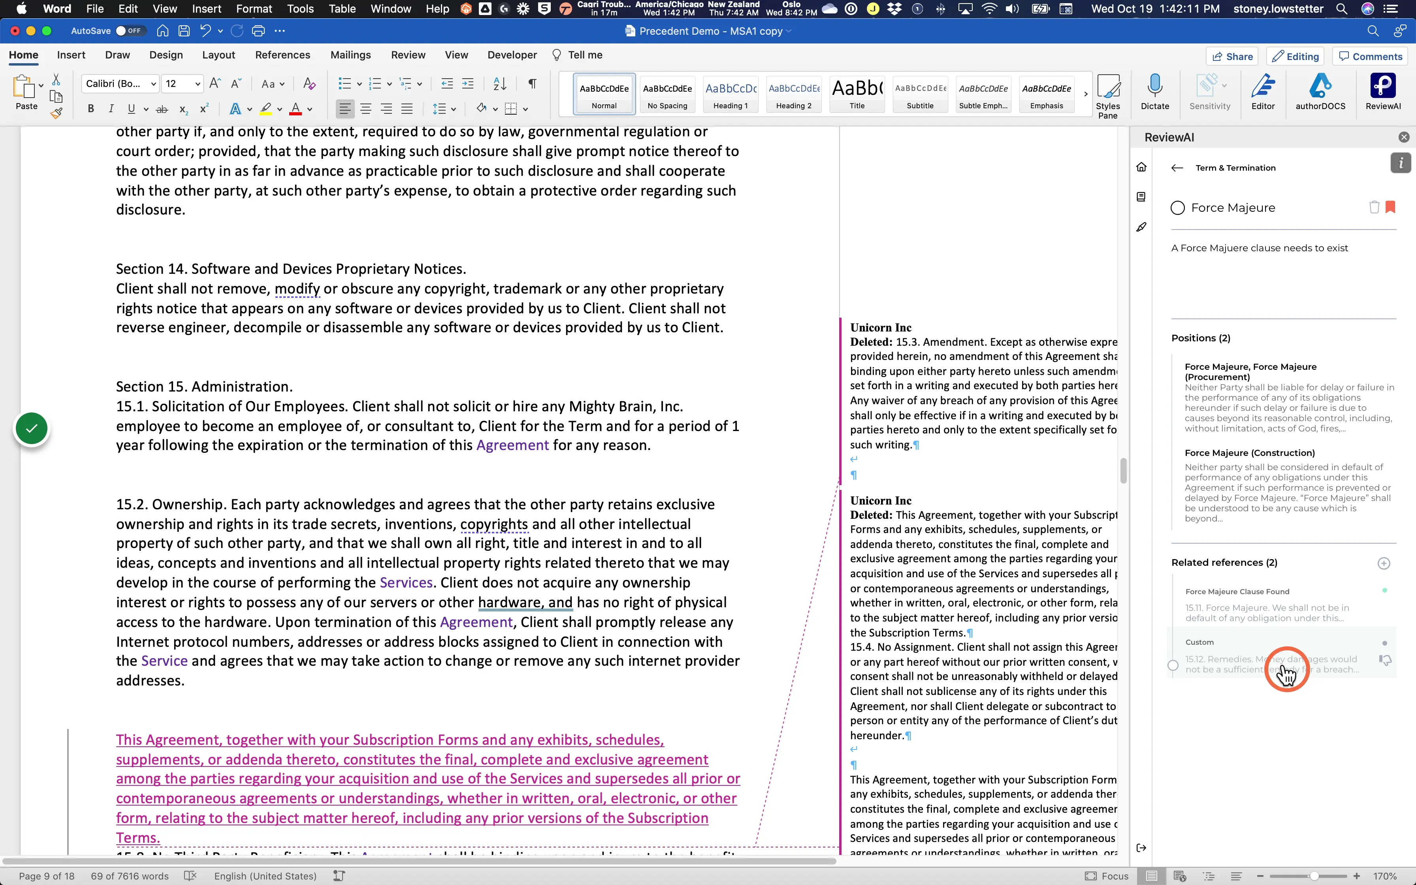Screen dimensions: 1416x885
Task: Sort text with the A-Z sort icon
Action: [x=500, y=84]
